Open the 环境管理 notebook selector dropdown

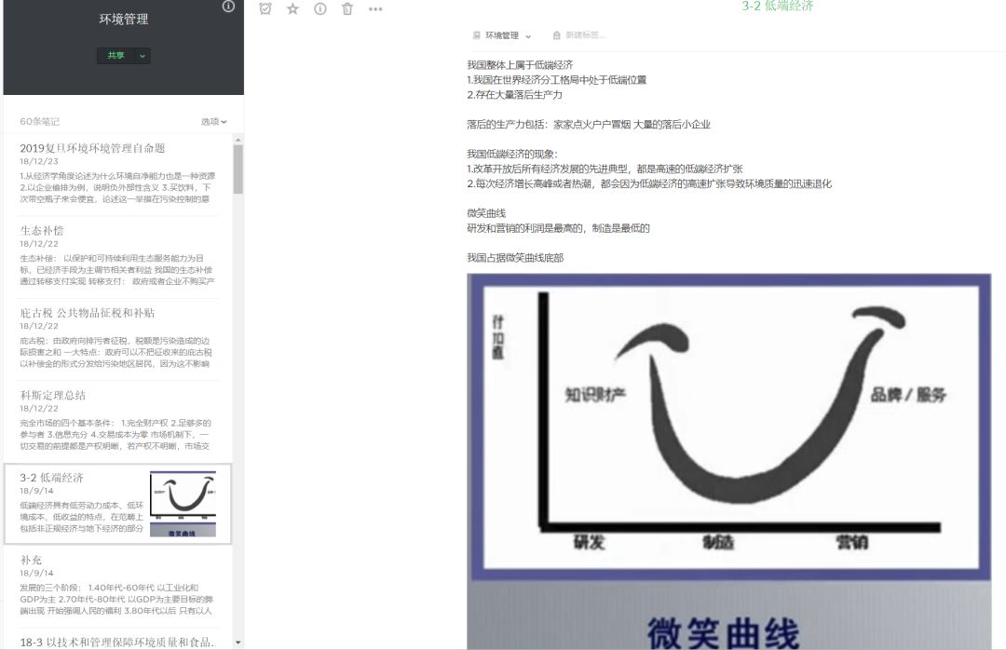pyautogui.click(x=509, y=35)
